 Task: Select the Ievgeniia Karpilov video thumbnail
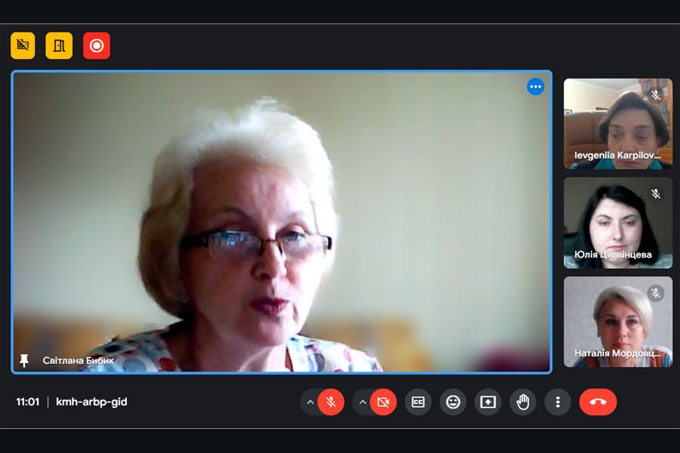(x=618, y=124)
